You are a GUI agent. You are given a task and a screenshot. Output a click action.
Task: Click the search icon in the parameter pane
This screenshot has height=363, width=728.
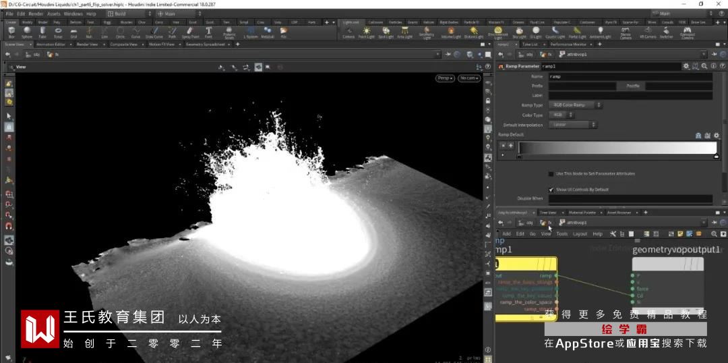[704, 66]
